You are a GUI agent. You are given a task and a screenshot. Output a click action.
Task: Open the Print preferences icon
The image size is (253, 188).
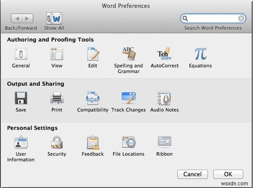pos(57,98)
